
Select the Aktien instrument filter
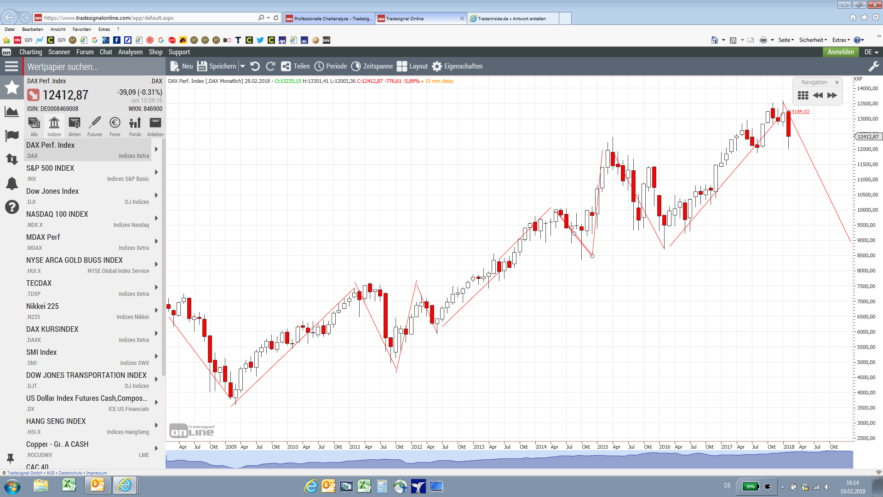(75, 127)
